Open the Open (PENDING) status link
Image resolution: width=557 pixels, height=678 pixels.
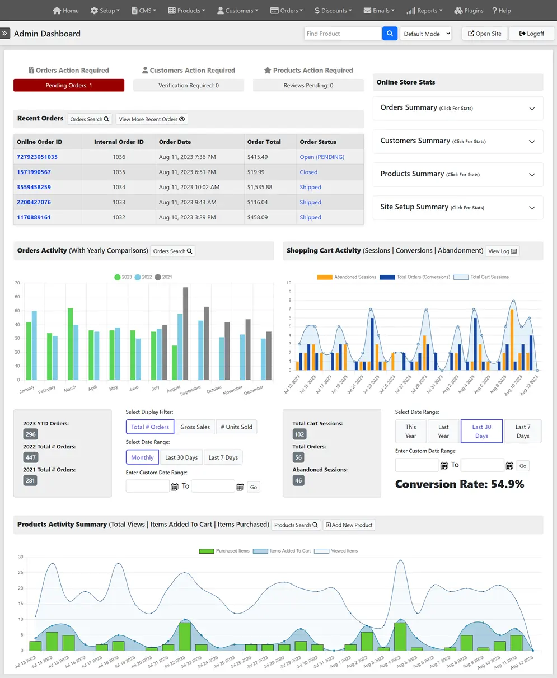(x=322, y=157)
